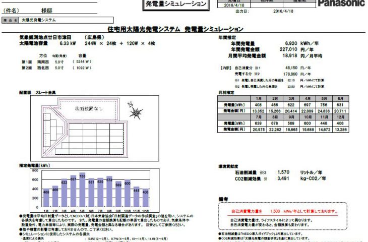This screenshot has height=242, width=368.
Task: Click the October bar labeled 600
Action: point(128,194)
